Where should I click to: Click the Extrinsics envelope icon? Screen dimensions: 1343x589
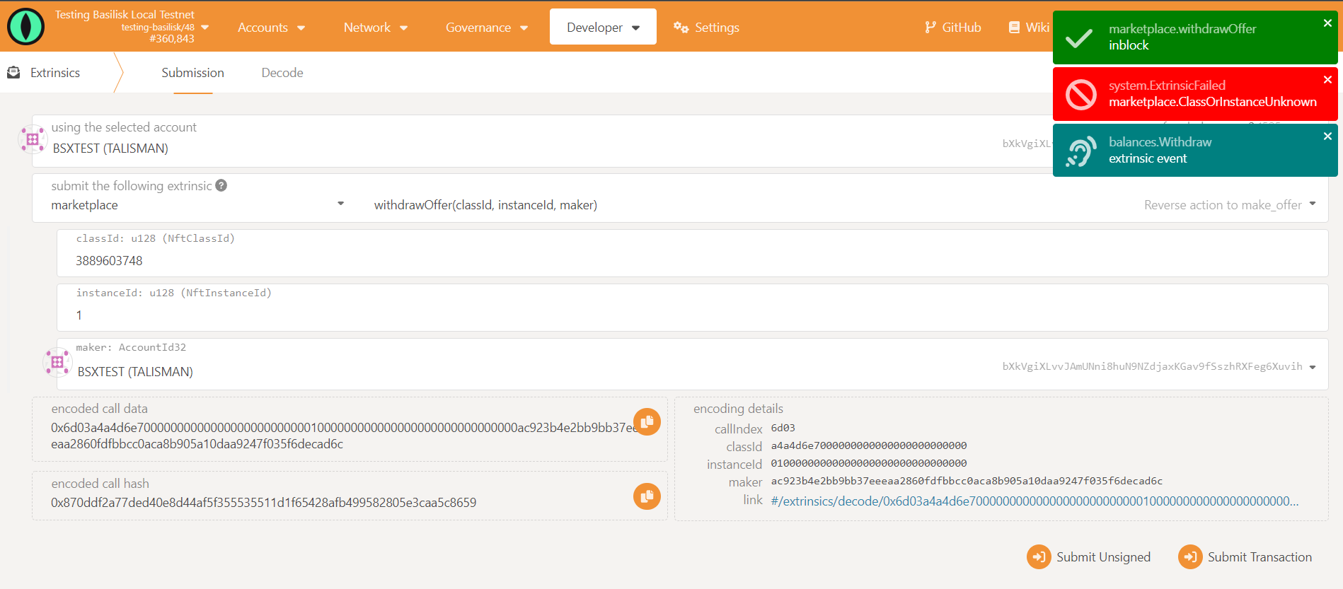click(13, 72)
